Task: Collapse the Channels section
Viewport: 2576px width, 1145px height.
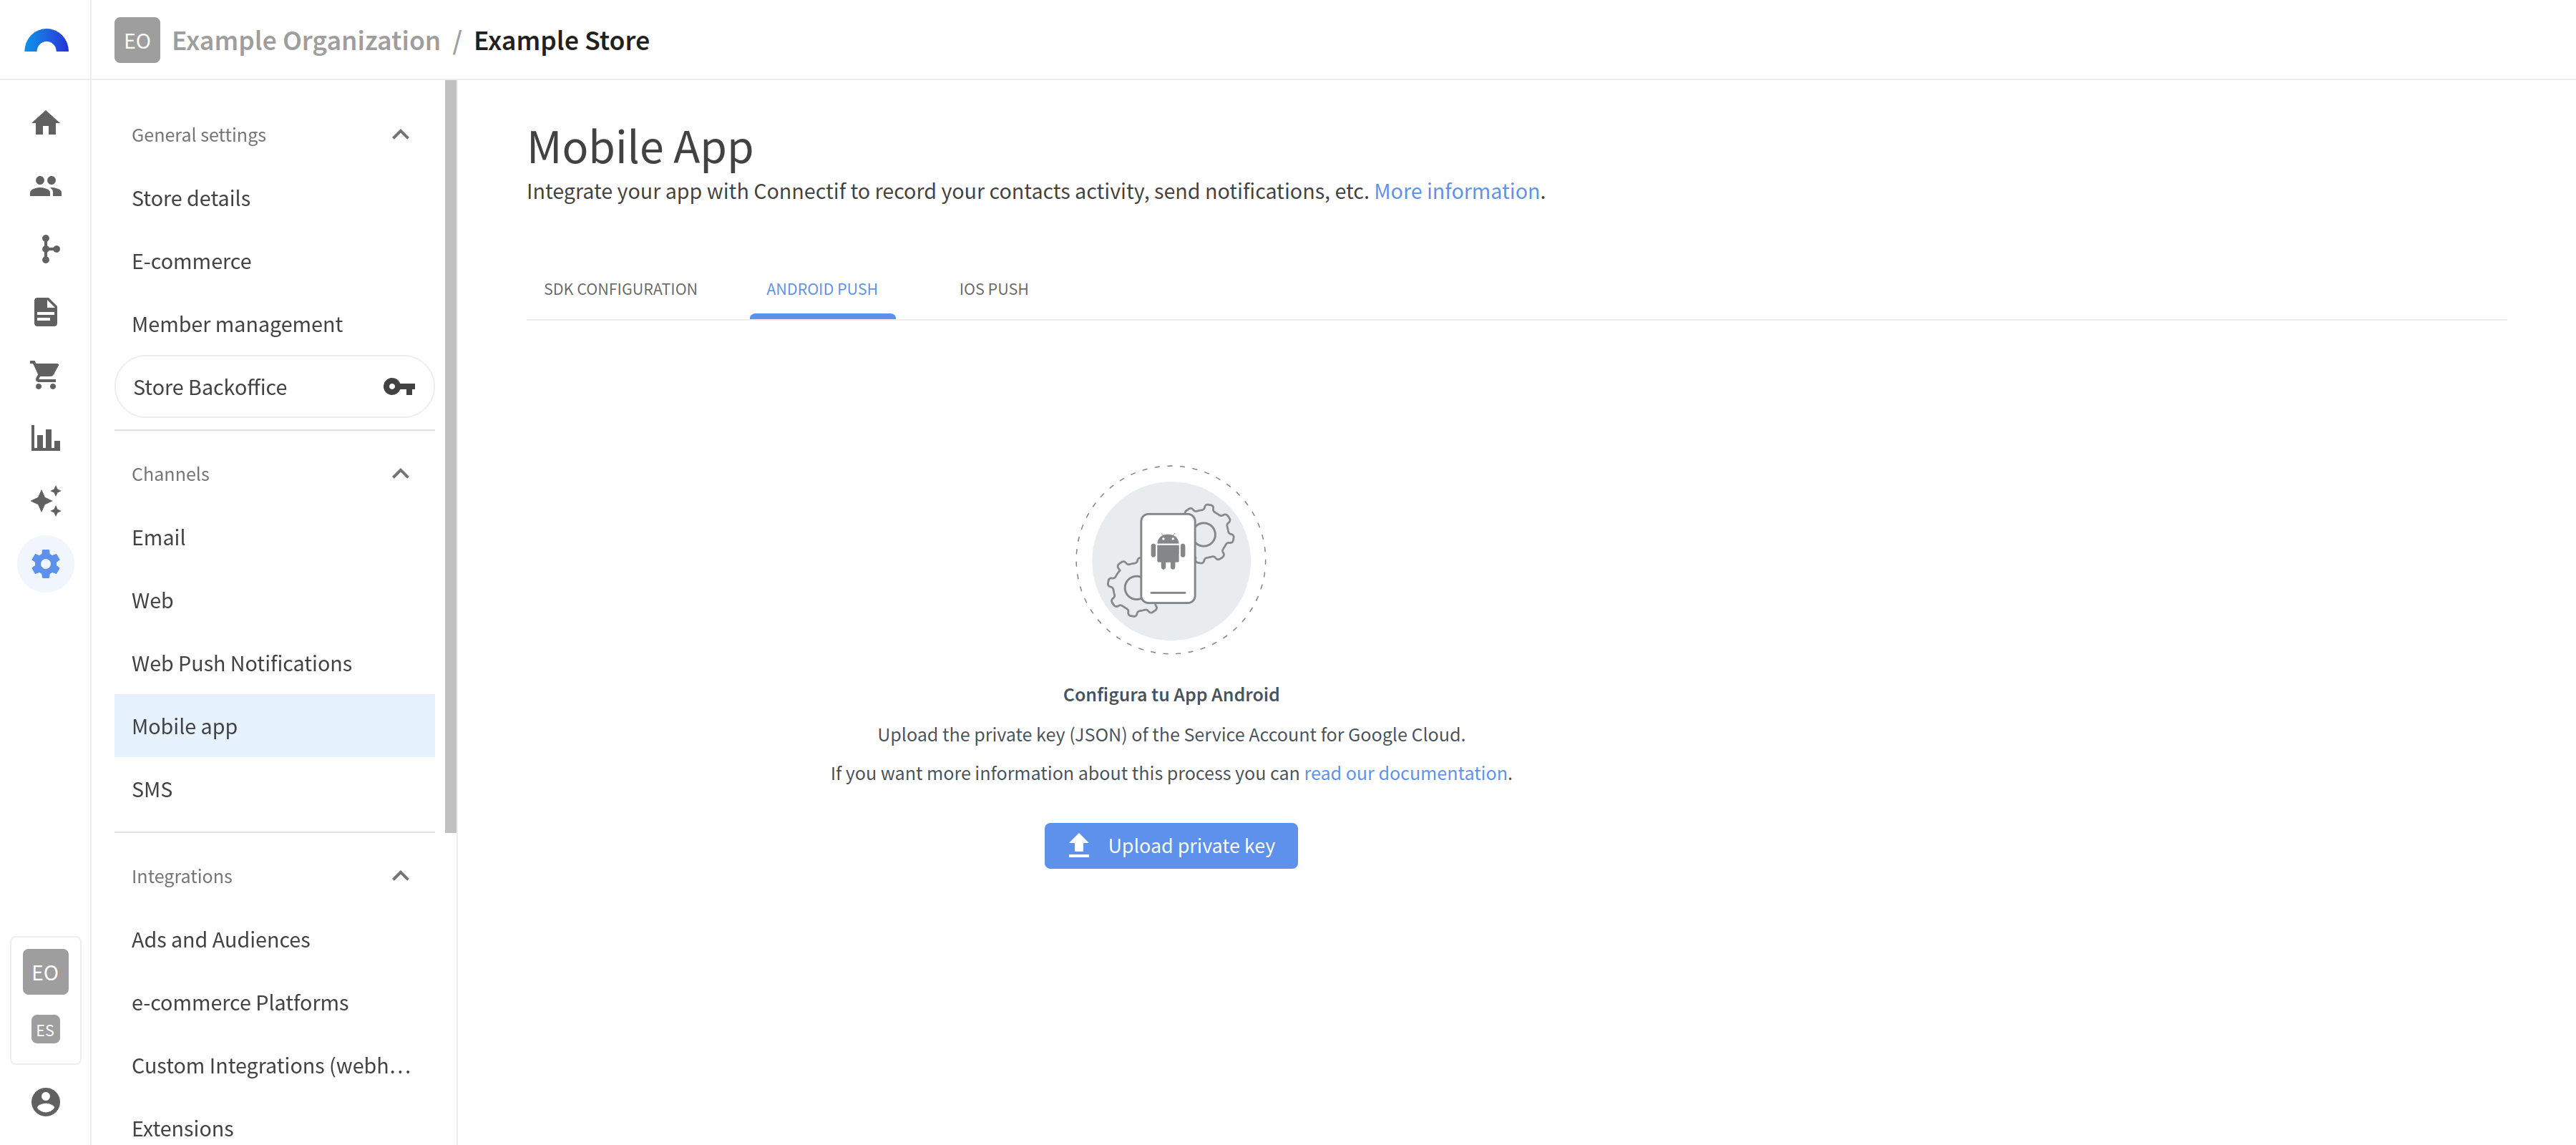Action: (401, 474)
